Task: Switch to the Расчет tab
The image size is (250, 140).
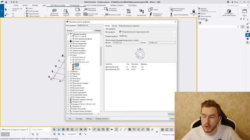Action: 114,26
